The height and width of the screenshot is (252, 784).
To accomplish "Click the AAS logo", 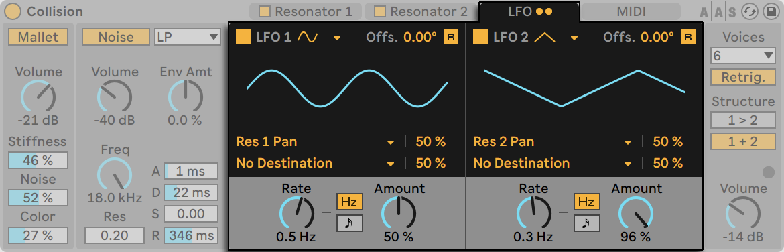I will [x=718, y=13].
